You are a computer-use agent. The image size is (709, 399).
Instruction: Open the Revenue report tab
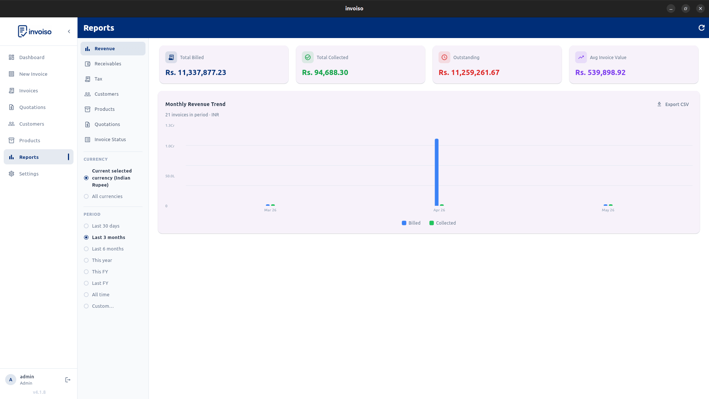point(113,49)
